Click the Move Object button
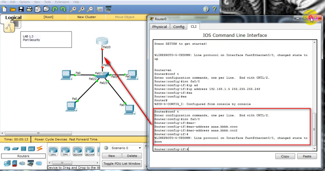 (x=125, y=17)
